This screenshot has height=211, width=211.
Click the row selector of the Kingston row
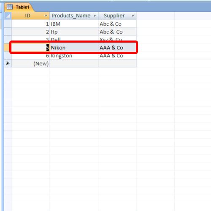(x=8, y=56)
